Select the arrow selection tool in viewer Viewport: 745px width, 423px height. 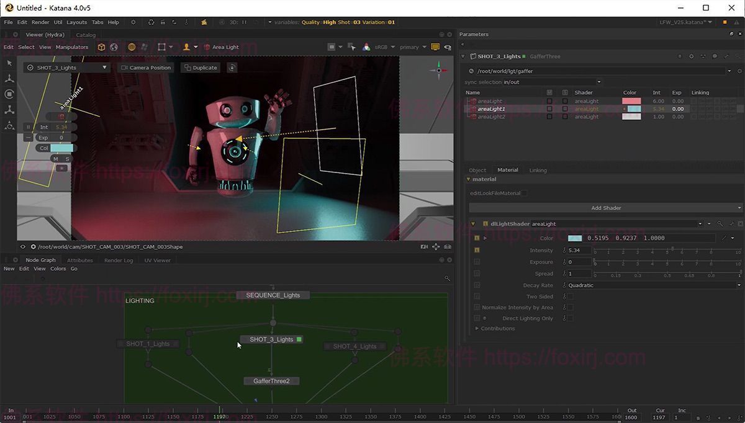point(9,63)
